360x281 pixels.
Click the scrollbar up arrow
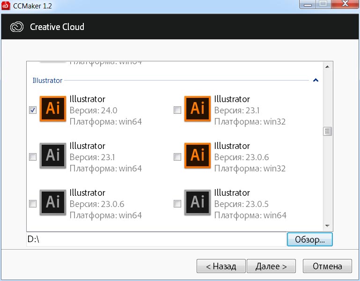(327, 67)
